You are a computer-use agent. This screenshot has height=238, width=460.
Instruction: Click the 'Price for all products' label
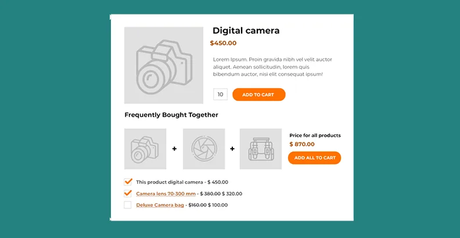click(x=315, y=135)
